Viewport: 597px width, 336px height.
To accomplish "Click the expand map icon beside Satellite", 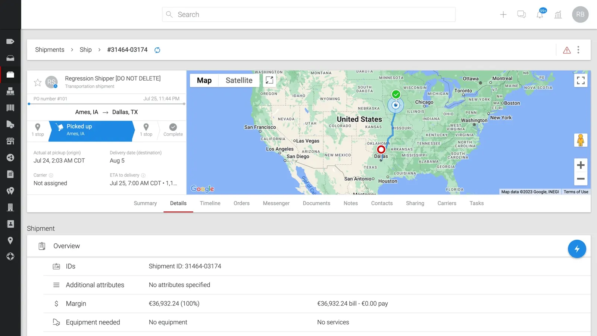I will (x=269, y=80).
